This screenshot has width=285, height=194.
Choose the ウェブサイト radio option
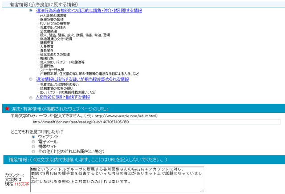(33, 137)
